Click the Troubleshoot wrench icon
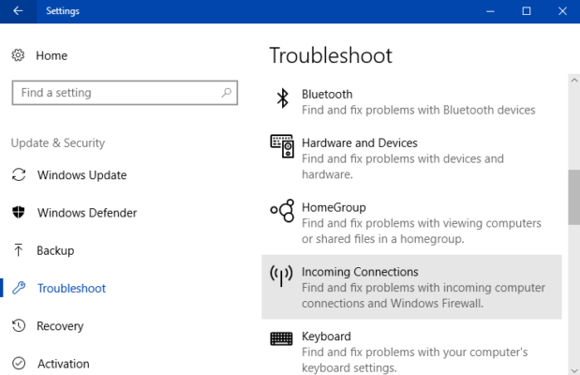This screenshot has width=580, height=375. pyautogui.click(x=19, y=288)
